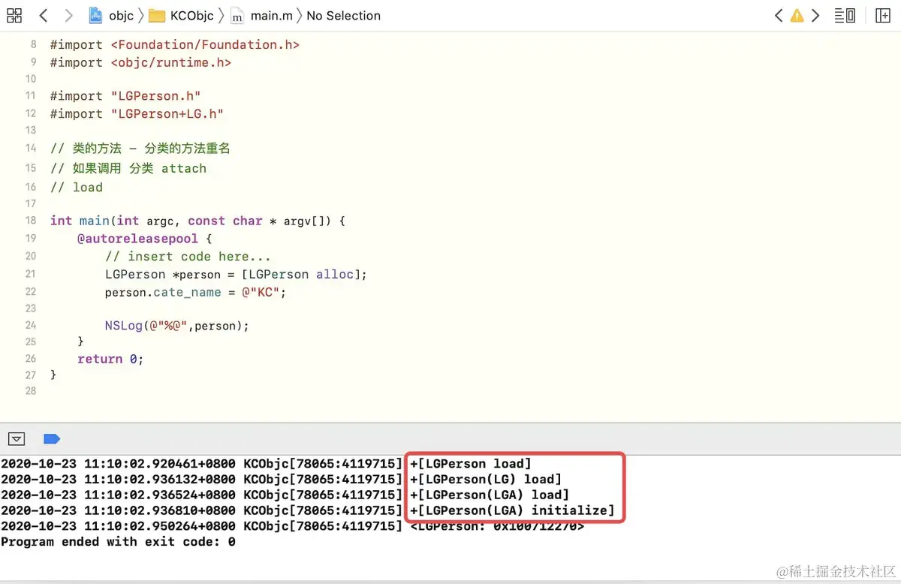Jump to next issue arrow
Image resolution: width=901 pixels, height=584 pixels.
tap(815, 15)
